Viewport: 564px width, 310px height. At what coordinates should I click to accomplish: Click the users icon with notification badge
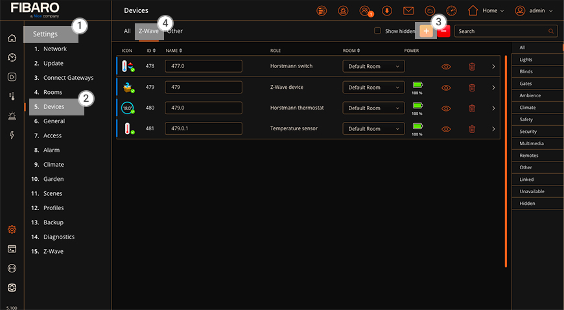[365, 11]
